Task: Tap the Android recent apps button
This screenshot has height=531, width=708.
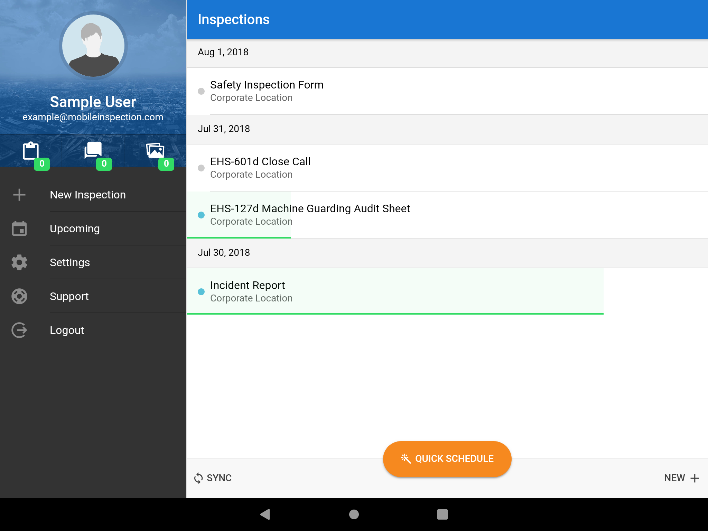Action: (x=442, y=514)
